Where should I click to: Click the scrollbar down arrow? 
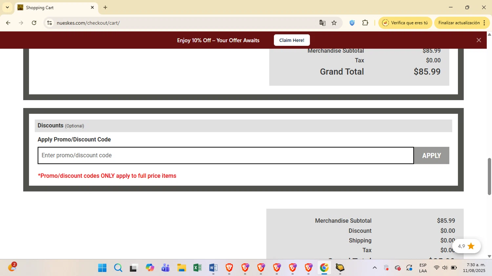[x=489, y=256]
